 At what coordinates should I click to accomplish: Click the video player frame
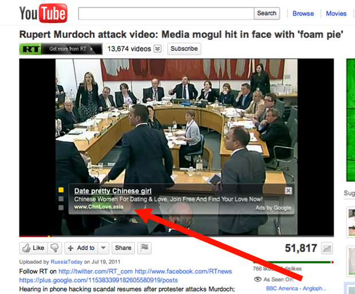coord(176,147)
